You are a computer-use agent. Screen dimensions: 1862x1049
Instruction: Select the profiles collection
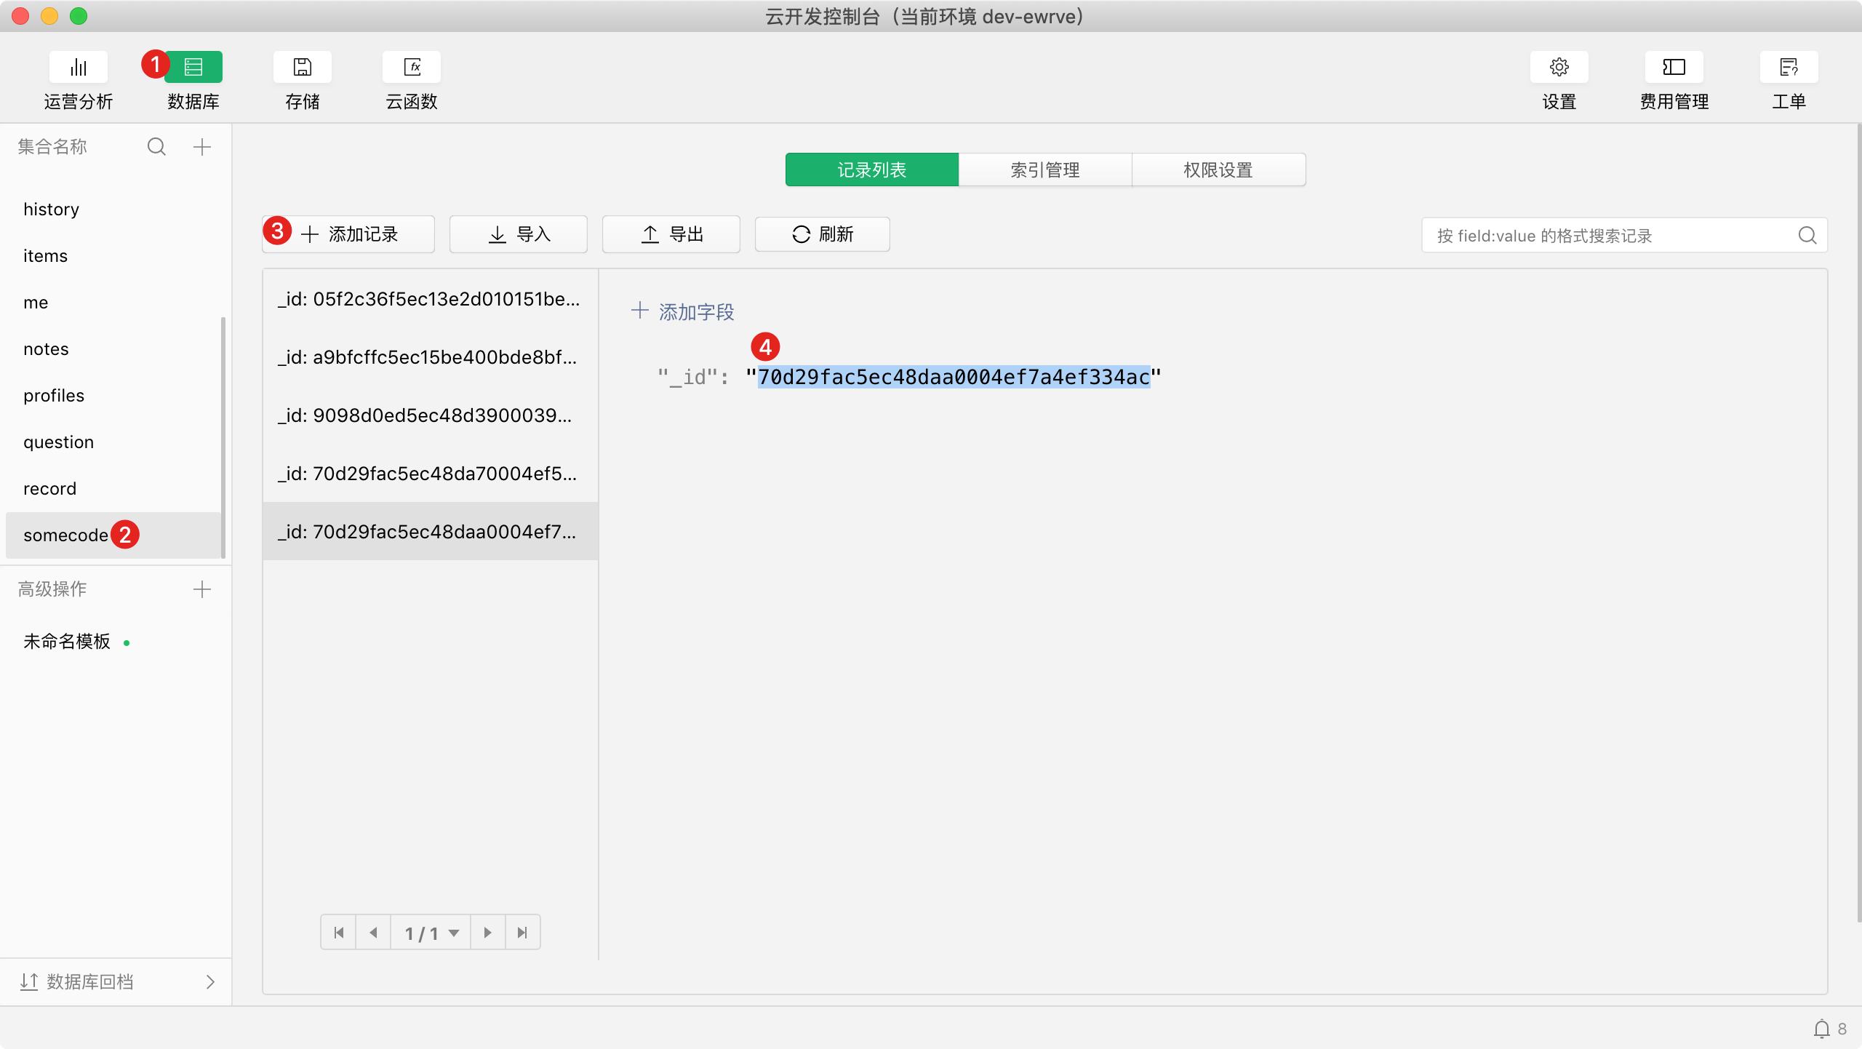(54, 396)
